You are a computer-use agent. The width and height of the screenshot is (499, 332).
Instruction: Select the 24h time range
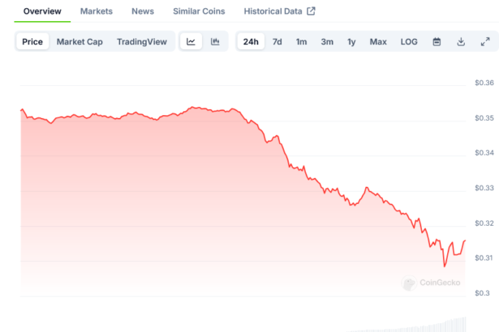(251, 41)
